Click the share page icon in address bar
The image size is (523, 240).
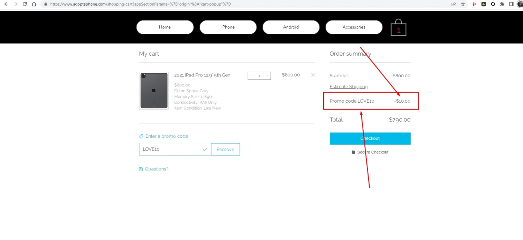pos(454,4)
